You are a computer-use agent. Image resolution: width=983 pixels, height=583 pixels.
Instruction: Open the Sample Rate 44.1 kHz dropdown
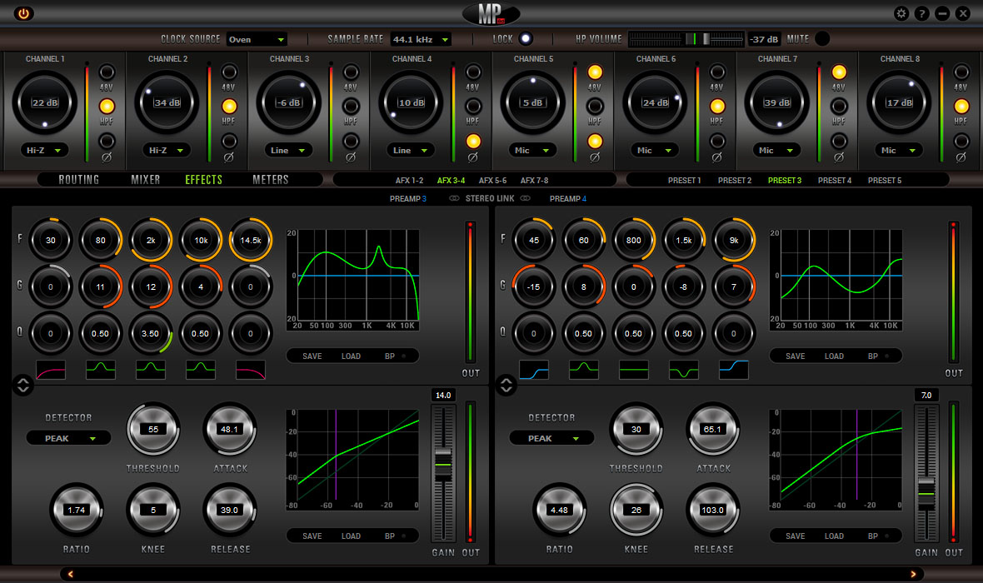(421, 39)
